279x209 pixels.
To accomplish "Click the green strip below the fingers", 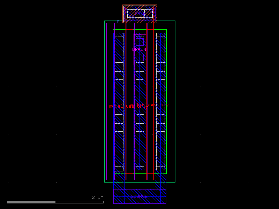I will [139, 173].
